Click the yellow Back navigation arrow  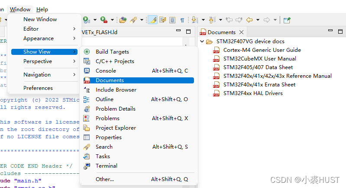pyautogui.click(x=249, y=20)
